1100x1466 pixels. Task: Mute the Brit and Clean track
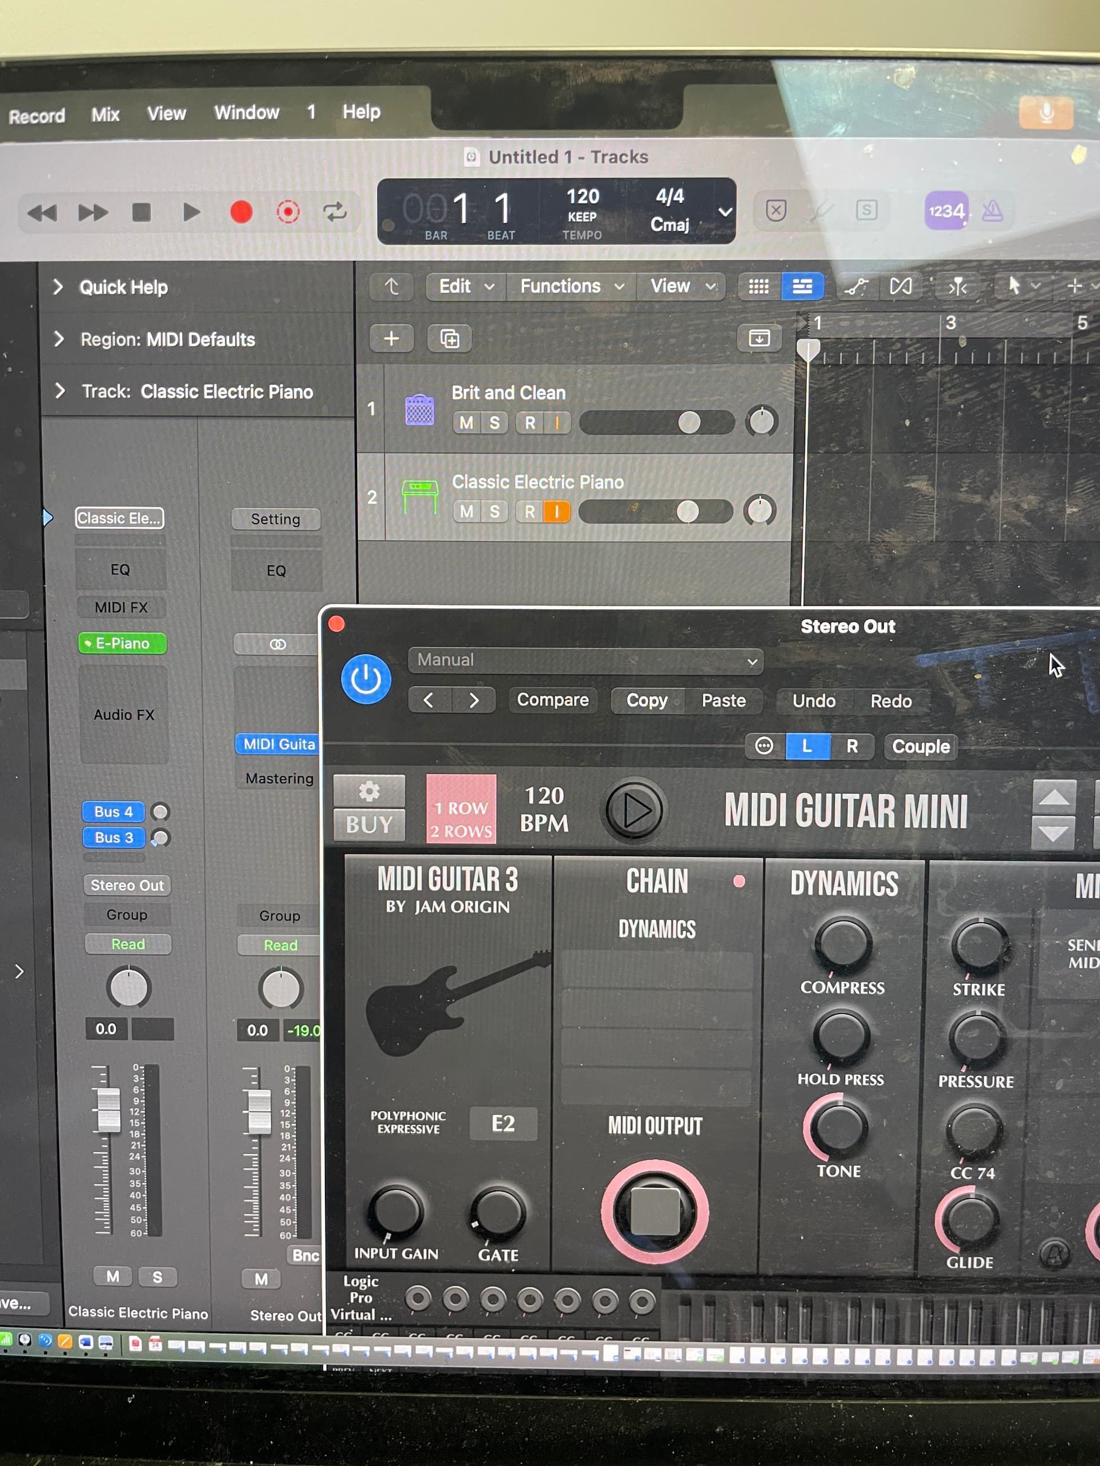467,423
